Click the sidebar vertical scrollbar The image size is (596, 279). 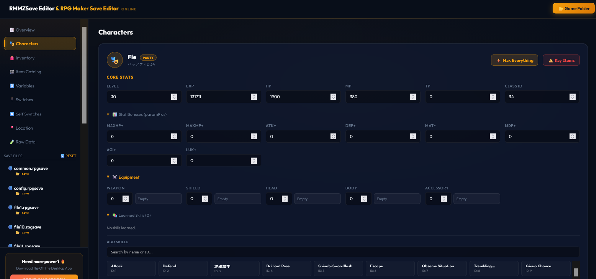coord(84,75)
